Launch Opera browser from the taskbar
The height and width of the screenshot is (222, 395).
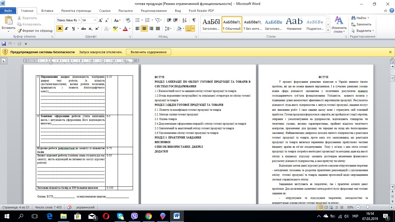106,216
